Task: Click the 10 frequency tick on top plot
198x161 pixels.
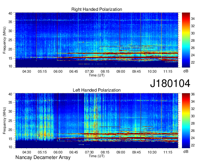Action: [10, 66]
